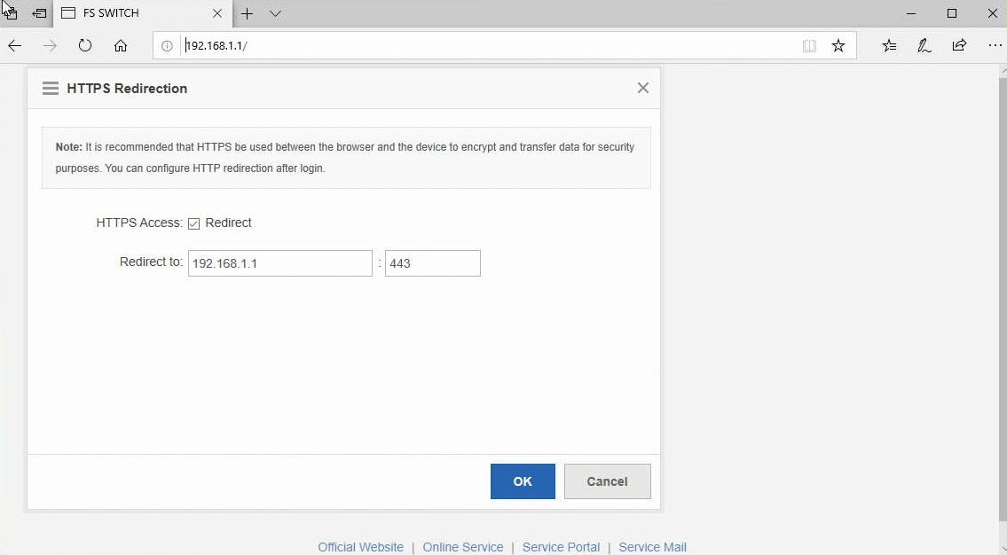Open the Service Mail link
The height and width of the screenshot is (555, 1007).
coord(652,547)
